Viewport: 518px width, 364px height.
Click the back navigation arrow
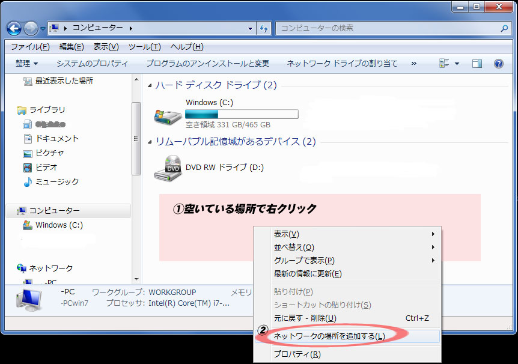pyautogui.click(x=13, y=28)
